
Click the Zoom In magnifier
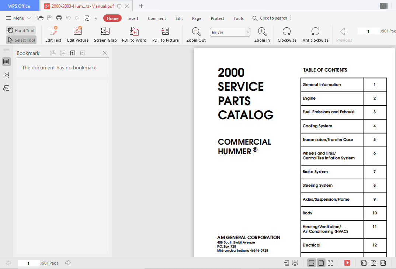pyautogui.click(x=262, y=34)
